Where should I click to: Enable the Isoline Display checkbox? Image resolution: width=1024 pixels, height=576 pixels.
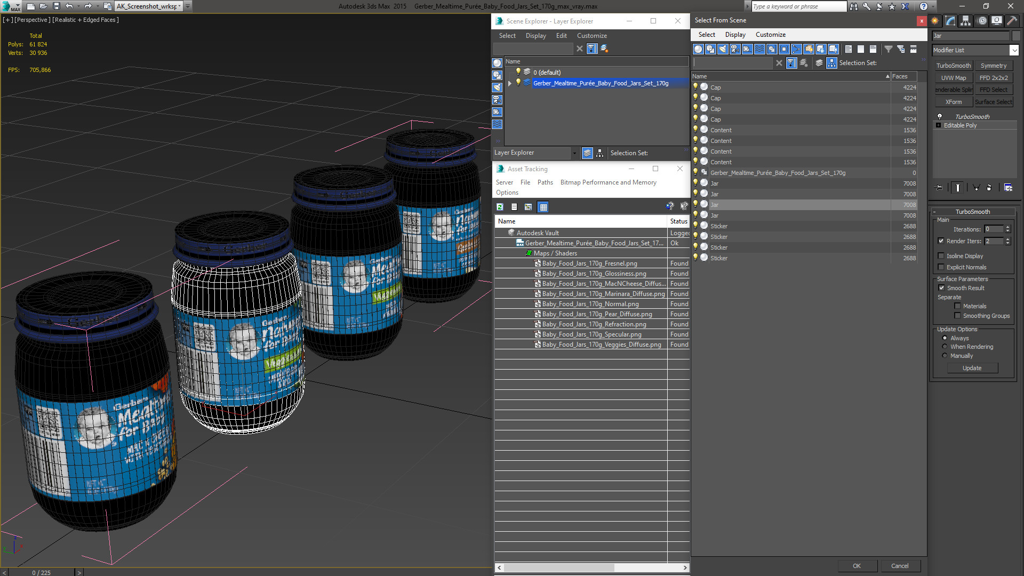click(941, 256)
